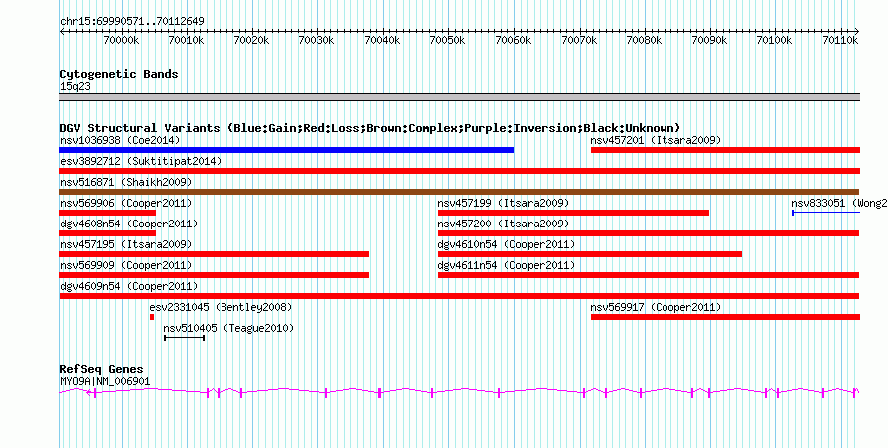Select the nsv833051 thin blue variant glyph

pyautogui.click(x=826, y=213)
